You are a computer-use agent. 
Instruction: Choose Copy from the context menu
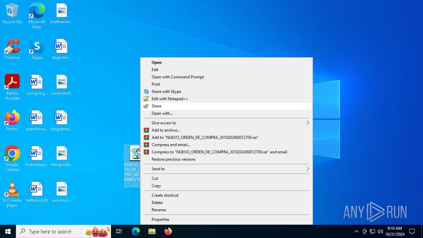226,186
